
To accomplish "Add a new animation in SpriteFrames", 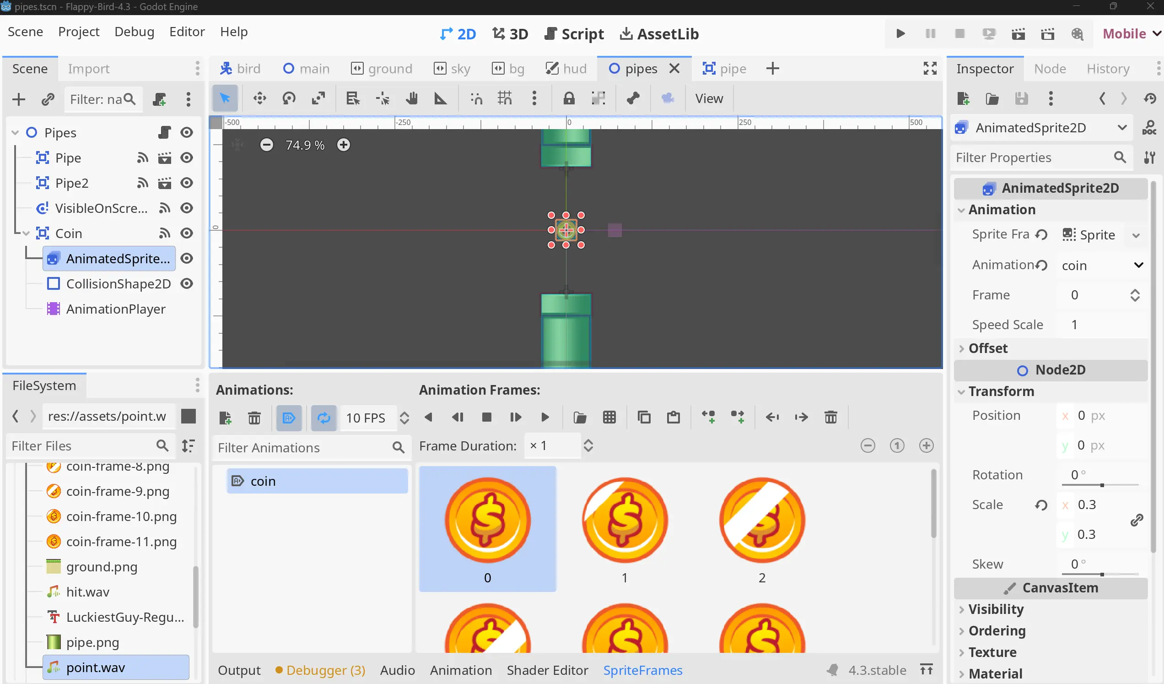I will (226, 418).
